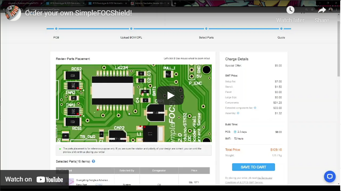The image size is (341, 191).
Task: Click the Setup fee value $7.00
Action: (x=278, y=81)
